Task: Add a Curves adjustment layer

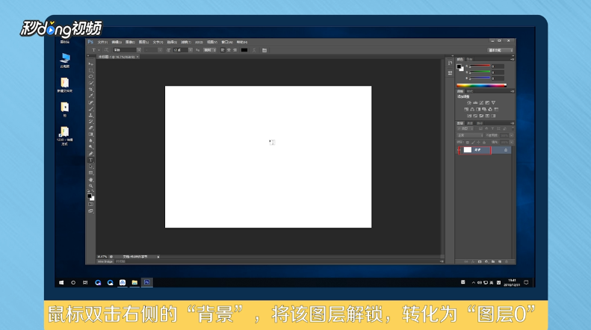Action: point(481,102)
